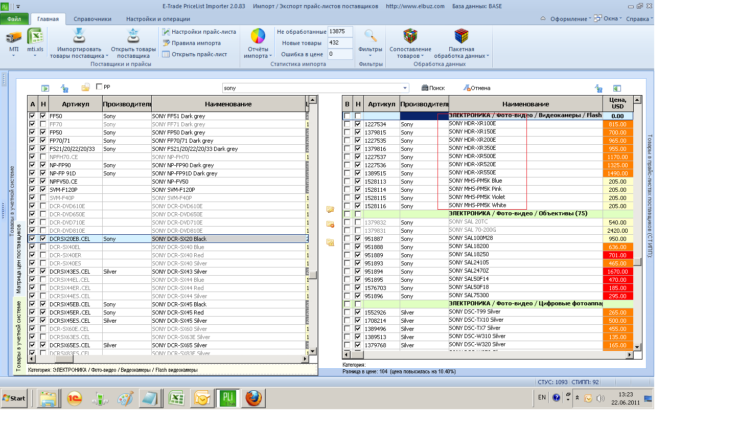This screenshot has height=446, width=738.
Task: Click Пакетная обработка данных cube icon
Action: coord(462,36)
